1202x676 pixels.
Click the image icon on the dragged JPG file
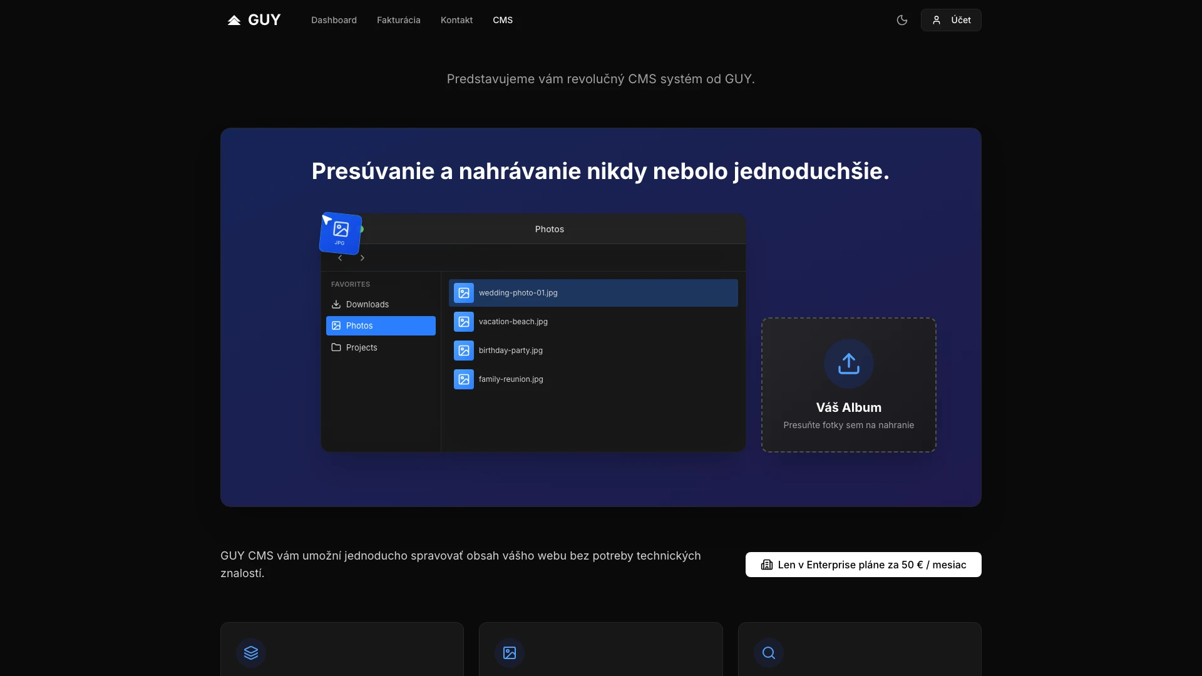coord(340,229)
